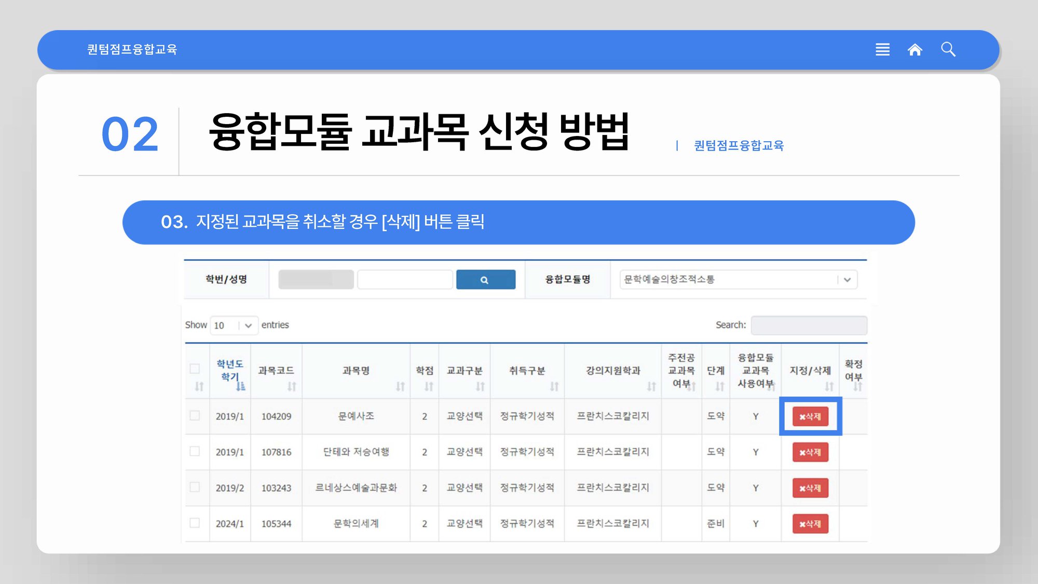Viewport: 1038px width, 584px height.
Task: Sort table by 과목명 column header
Action: pyautogui.click(x=356, y=371)
